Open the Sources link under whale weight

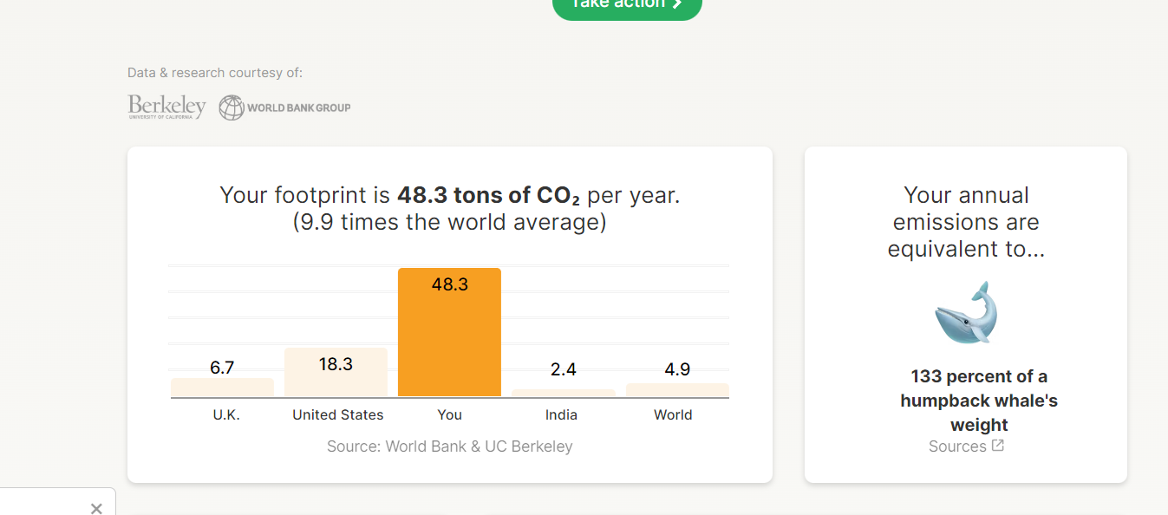[x=957, y=447]
